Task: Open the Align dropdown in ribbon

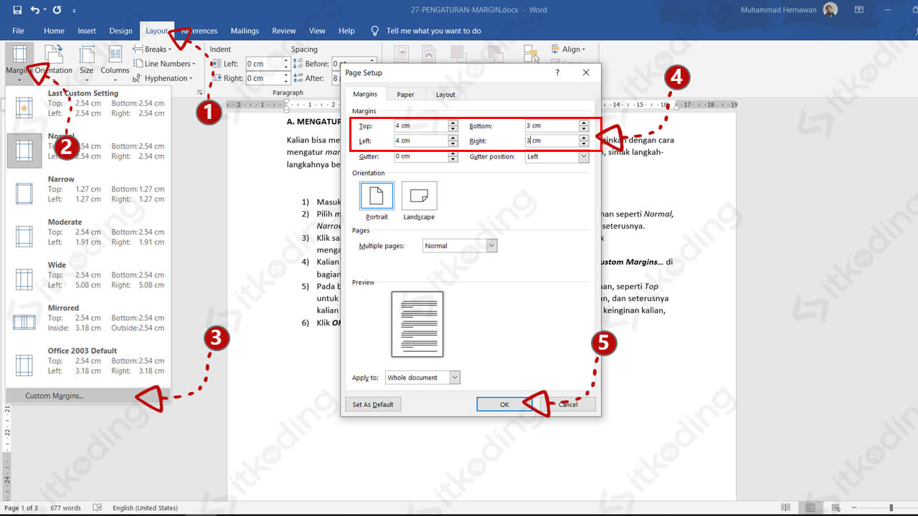Action: [568, 49]
